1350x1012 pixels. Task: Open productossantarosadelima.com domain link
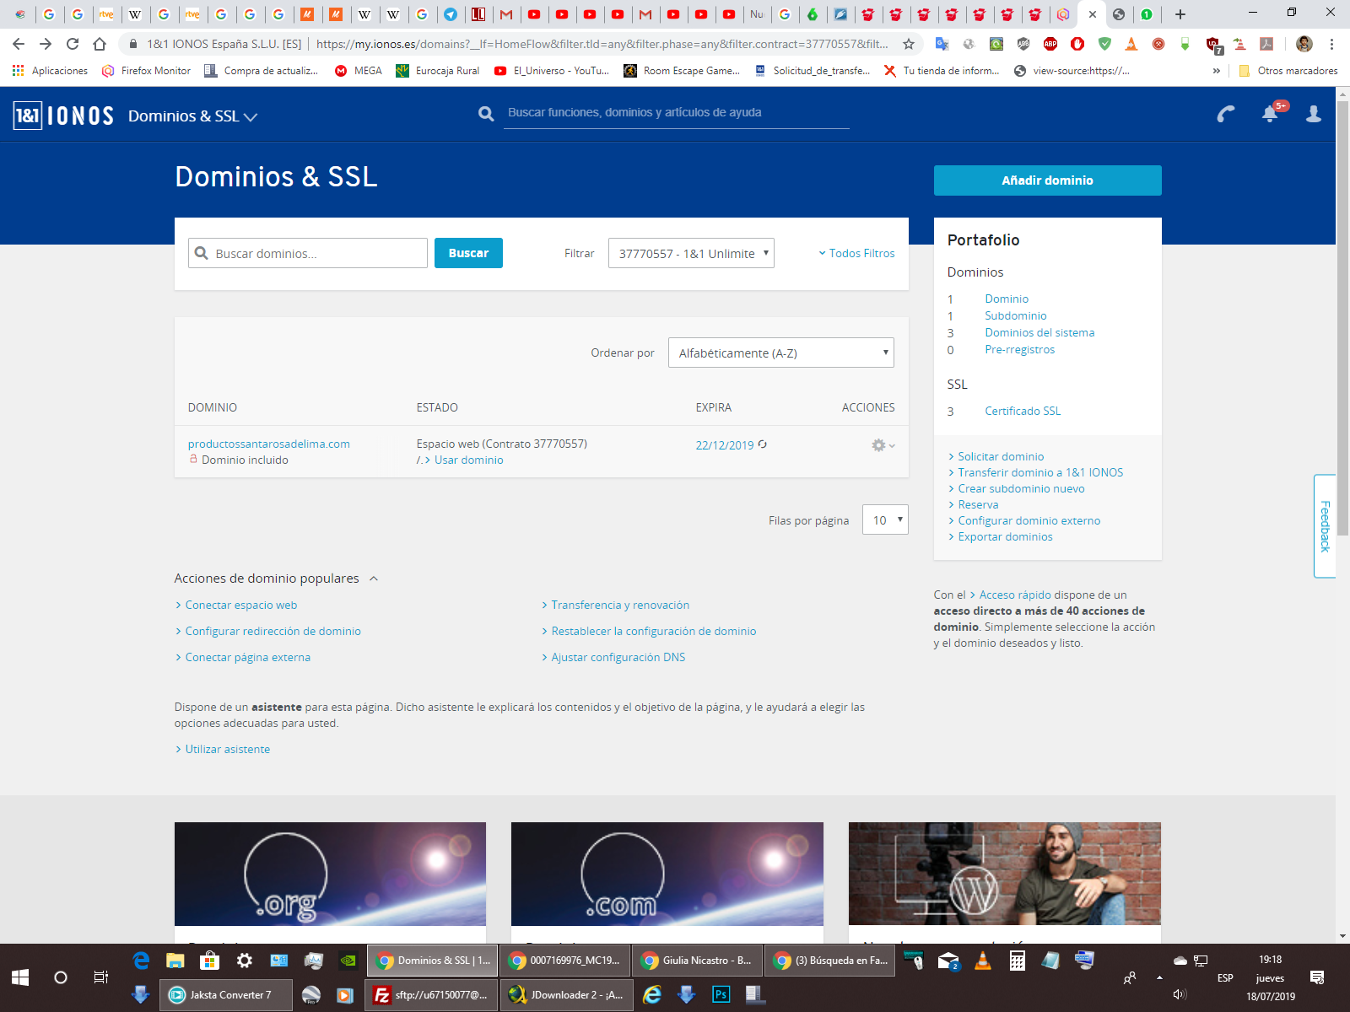point(268,444)
